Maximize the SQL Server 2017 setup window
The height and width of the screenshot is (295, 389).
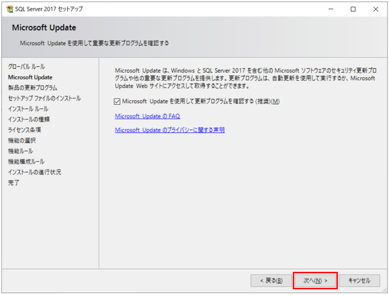click(x=353, y=9)
